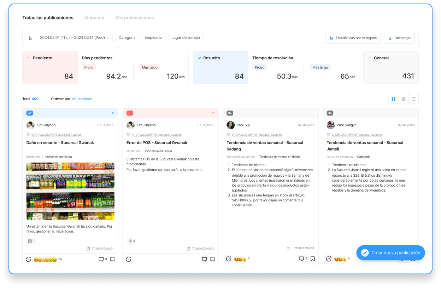Click the resolved checkmark badge on first card
The height and width of the screenshot is (288, 441).
click(30, 113)
